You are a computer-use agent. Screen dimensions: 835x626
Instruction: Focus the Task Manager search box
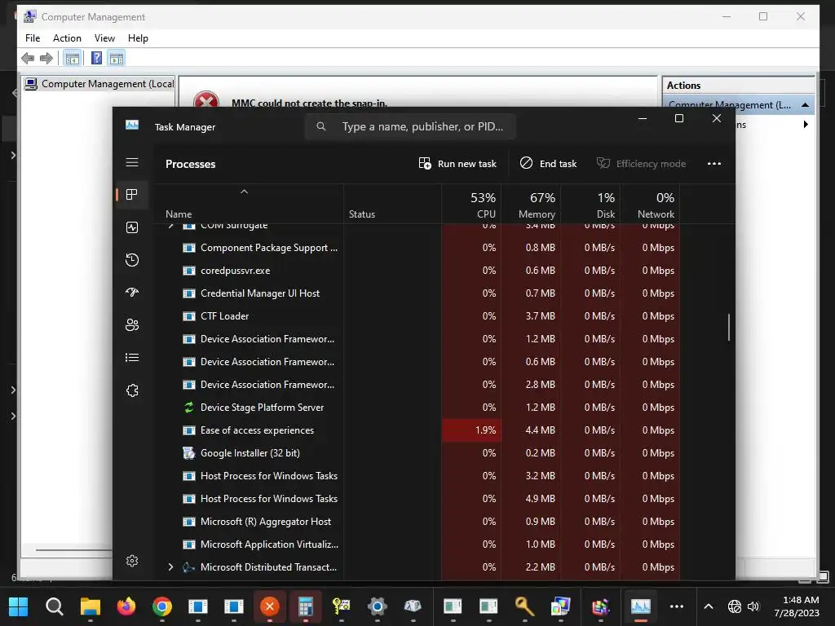[410, 126]
